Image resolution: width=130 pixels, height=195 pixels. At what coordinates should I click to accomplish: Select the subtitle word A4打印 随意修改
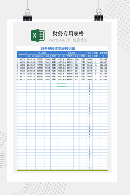point(68,40)
